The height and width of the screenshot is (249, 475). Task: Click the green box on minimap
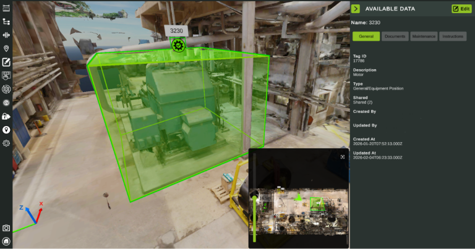point(318,205)
